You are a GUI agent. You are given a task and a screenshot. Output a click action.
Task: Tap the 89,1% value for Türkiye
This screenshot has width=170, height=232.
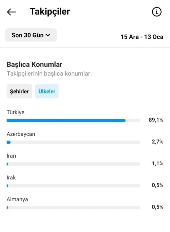pos(156,120)
